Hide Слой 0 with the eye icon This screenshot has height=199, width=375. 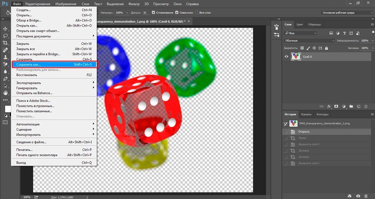tap(286, 57)
